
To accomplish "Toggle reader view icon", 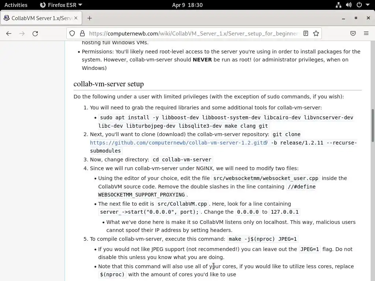I will click(x=306, y=33).
